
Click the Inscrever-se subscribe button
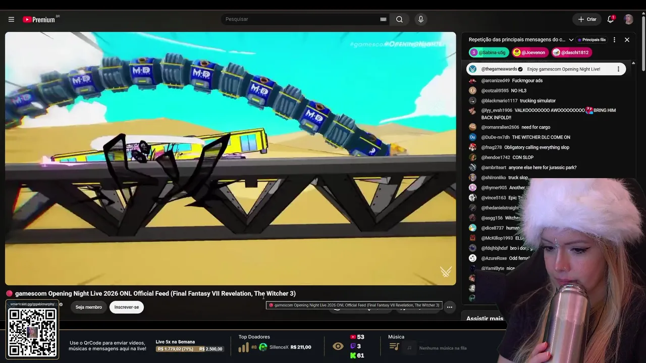(x=127, y=307)
